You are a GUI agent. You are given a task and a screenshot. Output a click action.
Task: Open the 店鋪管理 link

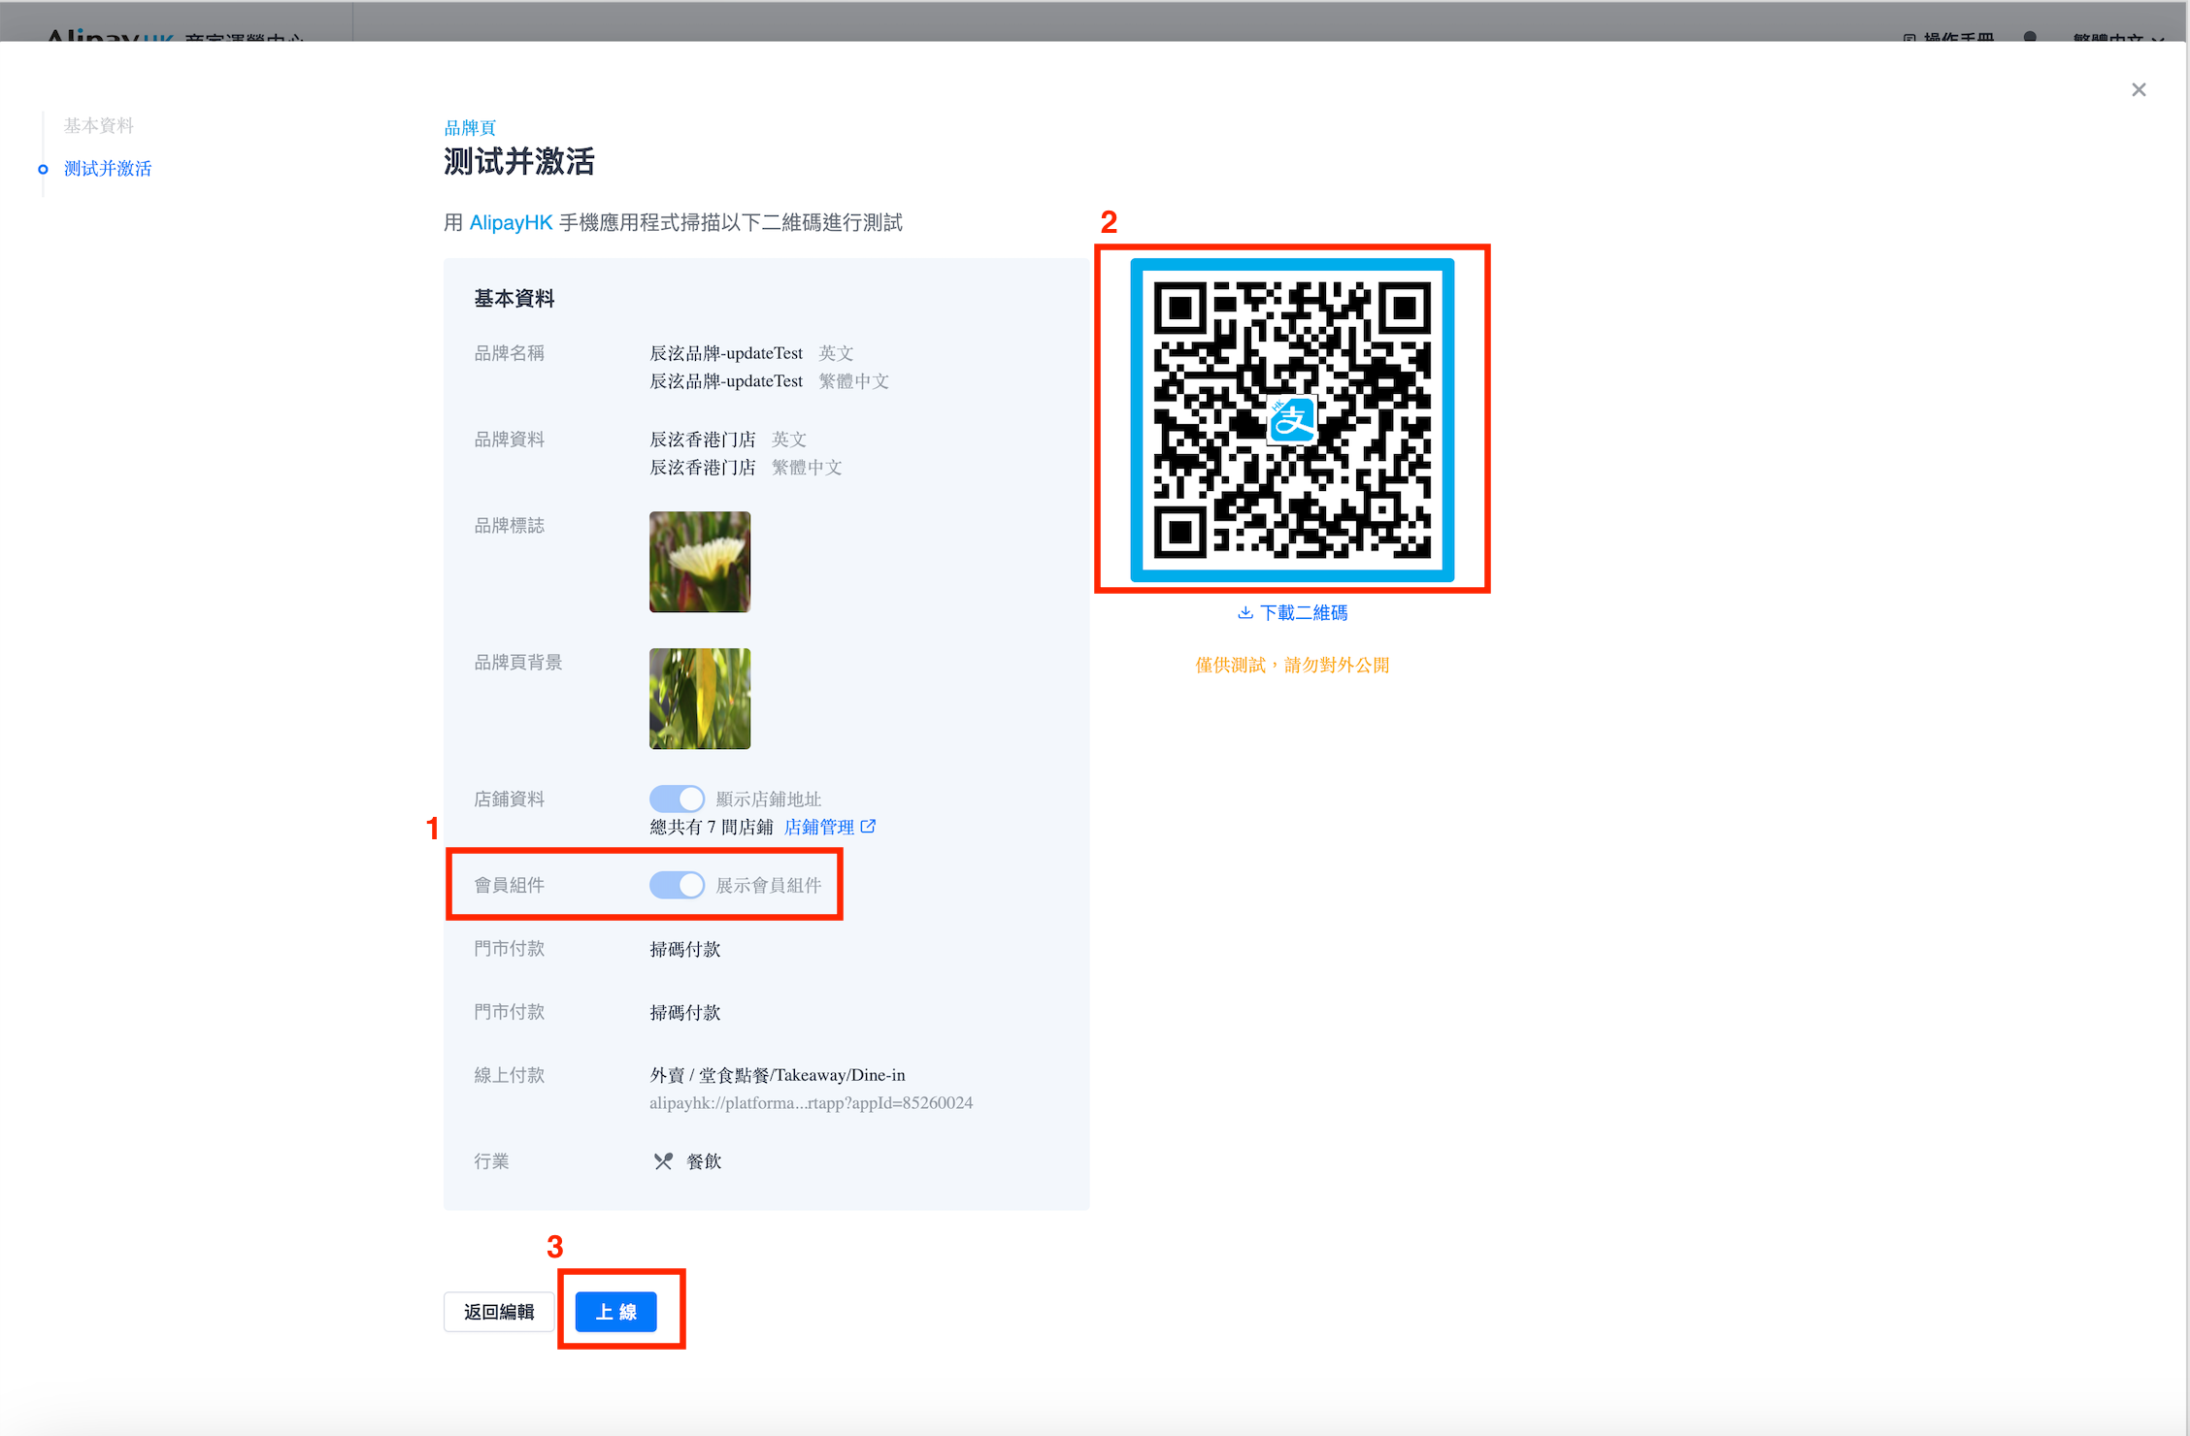(819, 827)
